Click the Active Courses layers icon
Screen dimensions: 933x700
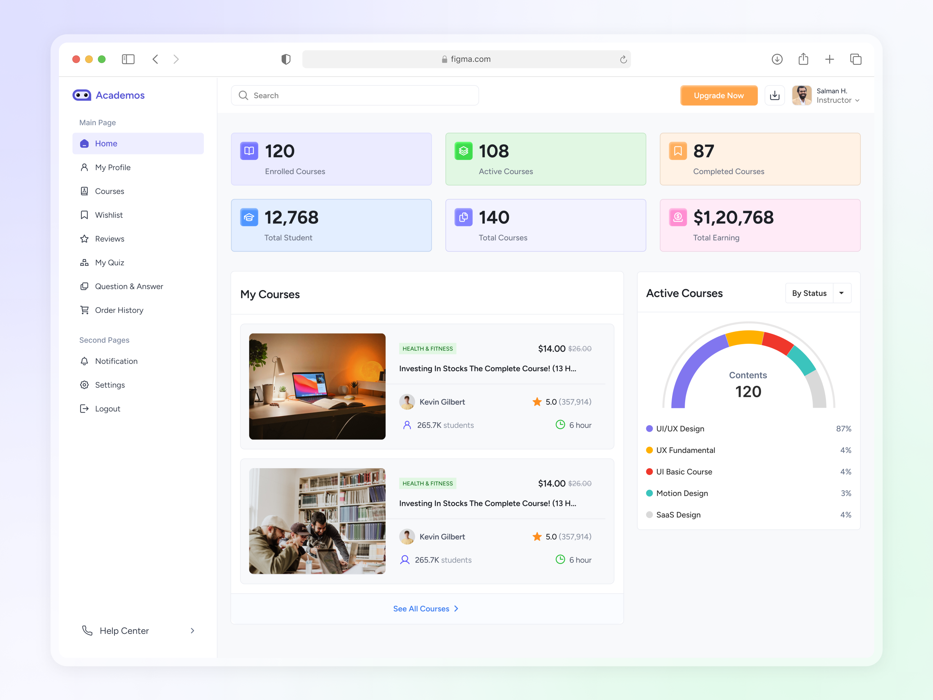[464, 151]
